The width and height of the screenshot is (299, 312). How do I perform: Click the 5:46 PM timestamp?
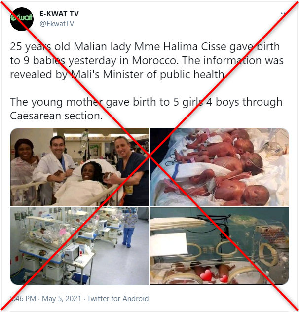[23, 299]
